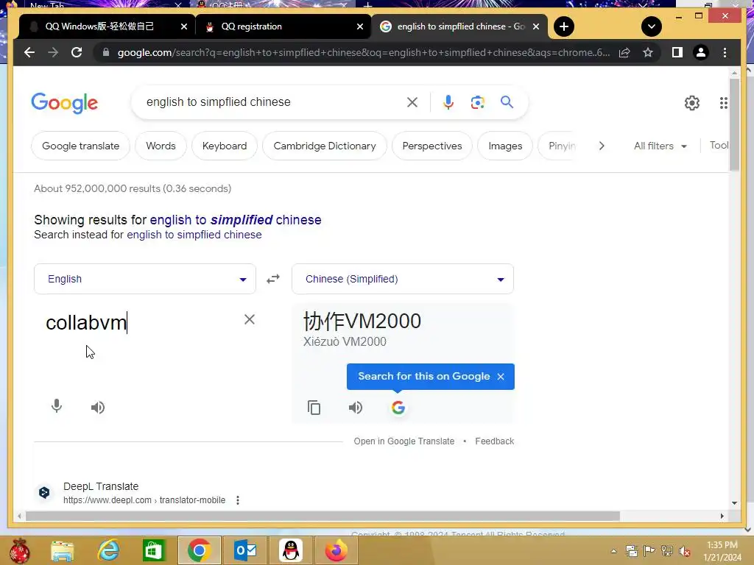Reload the page with the refresh icon

tap(77, 52)
